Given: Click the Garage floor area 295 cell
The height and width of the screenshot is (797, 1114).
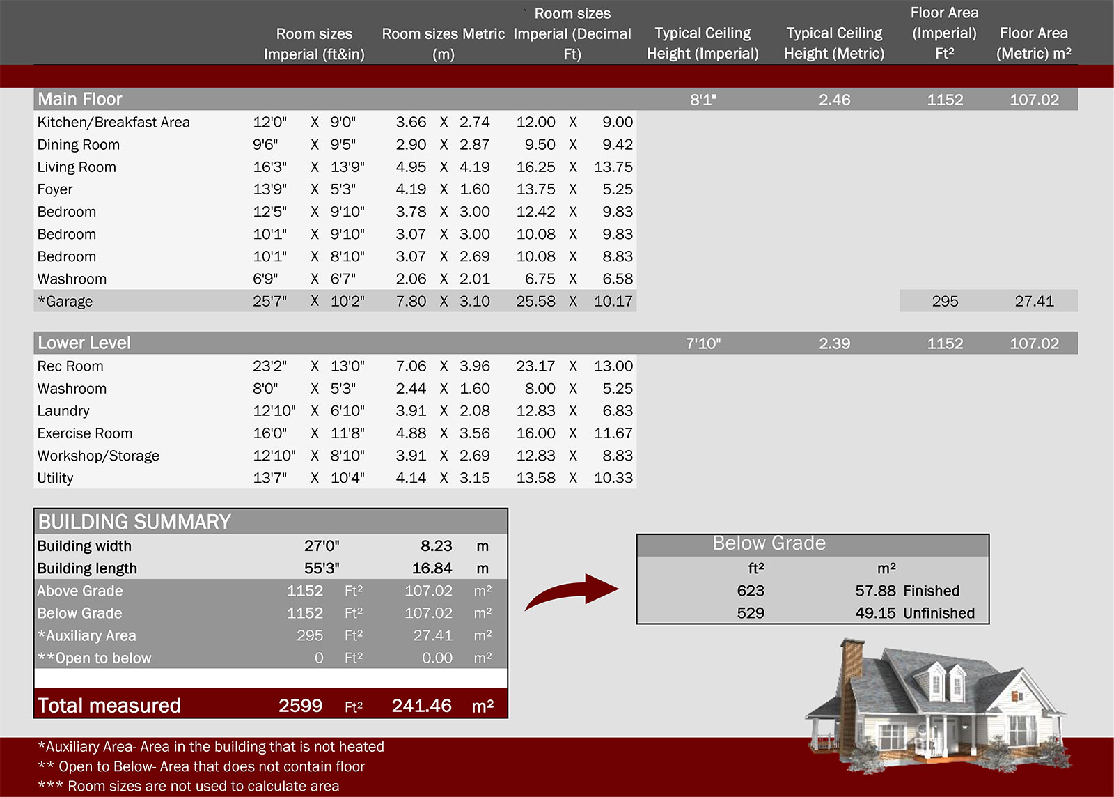Looking at the screenshot, I should tap(945, 301).
